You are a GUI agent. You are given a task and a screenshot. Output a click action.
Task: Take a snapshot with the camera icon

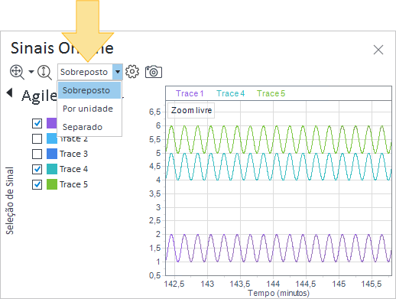tap(154, 72)
